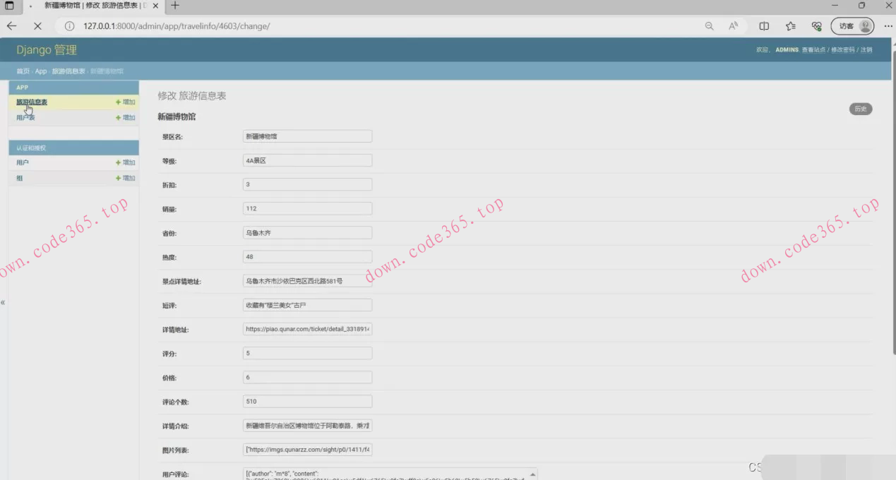Click the 销量 input field
Viewport: 896px width, 480px height.
pyautogui.click(x=307, y=208)
